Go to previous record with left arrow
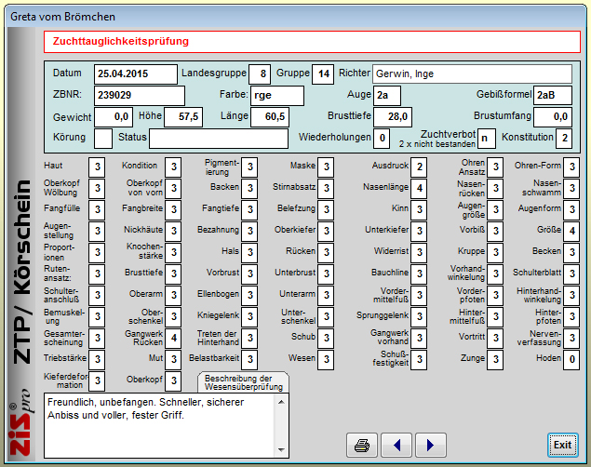 coord(396,446)
